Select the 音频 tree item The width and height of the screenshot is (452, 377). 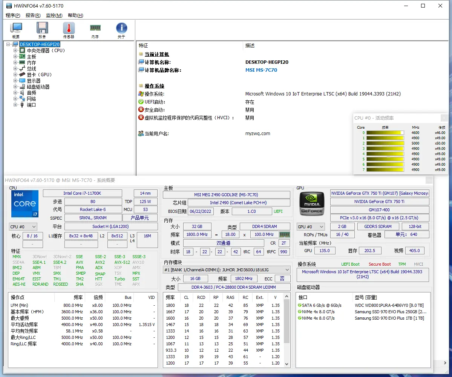(x=31, y=93)
